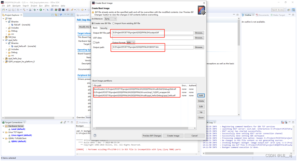
Task: Click Link with Editor icon in Project Explorer
Action: pyautogui.click(x=56, y=15)
